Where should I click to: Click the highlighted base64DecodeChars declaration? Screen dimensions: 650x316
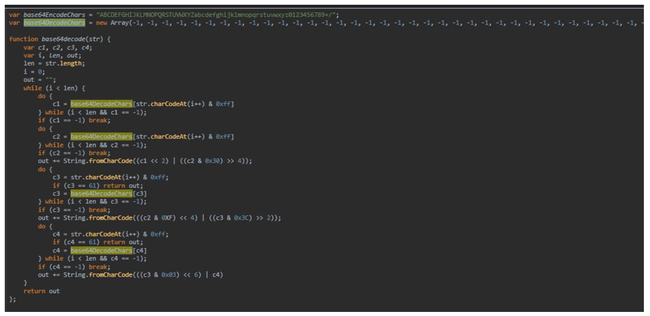coord(54,23)
